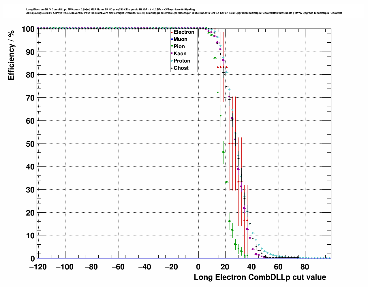Click the 100 y-axis tick label
The image size is (368, 287).
point(28,29)
